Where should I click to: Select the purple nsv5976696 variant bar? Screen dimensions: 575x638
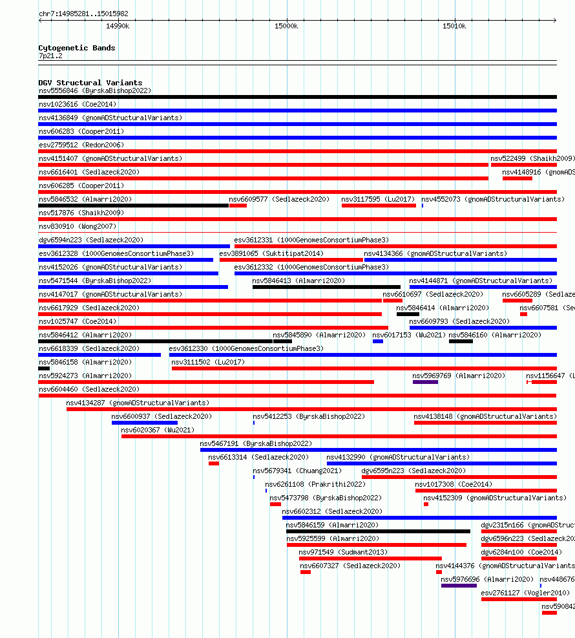tap(459, 586)
